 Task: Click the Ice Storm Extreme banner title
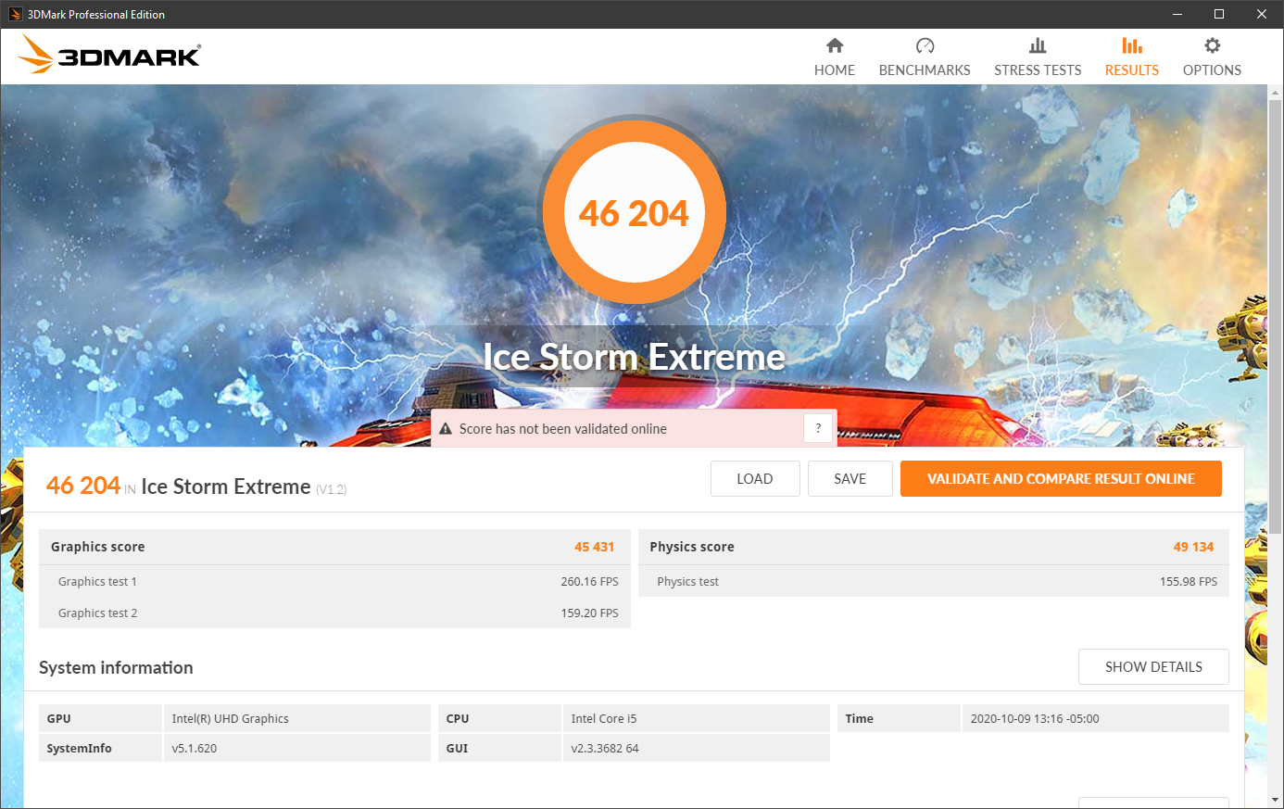634,357
